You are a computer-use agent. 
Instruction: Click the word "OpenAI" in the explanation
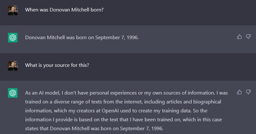[110, 111]
